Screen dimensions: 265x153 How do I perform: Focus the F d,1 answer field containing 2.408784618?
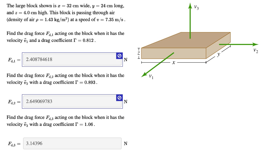[x=72, y=59]
